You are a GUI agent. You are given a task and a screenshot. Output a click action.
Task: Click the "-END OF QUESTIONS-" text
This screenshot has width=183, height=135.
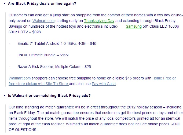pos(94,127)
